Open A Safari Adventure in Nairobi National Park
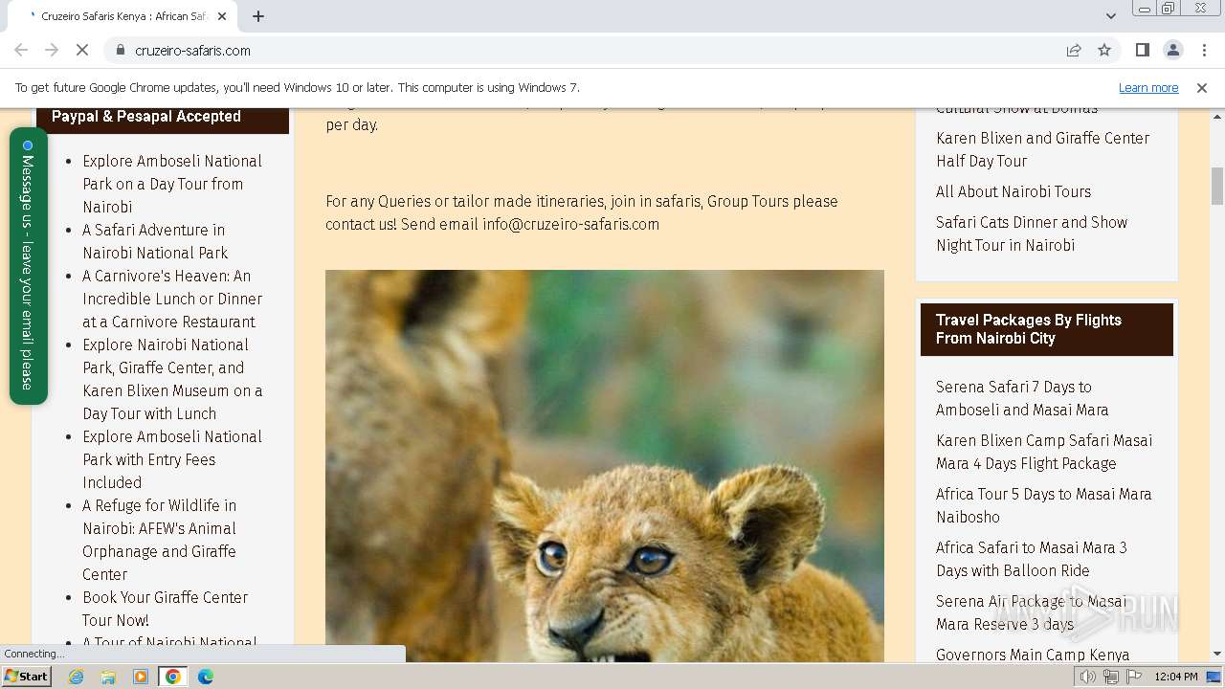The image size is (1225, 689). pyautogui.click(x=155, y=241)
